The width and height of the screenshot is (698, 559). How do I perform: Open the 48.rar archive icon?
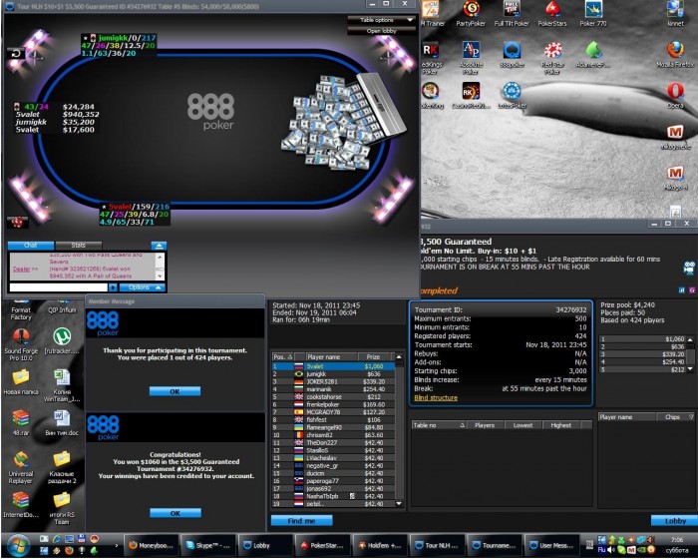click(x=21, y=422)
